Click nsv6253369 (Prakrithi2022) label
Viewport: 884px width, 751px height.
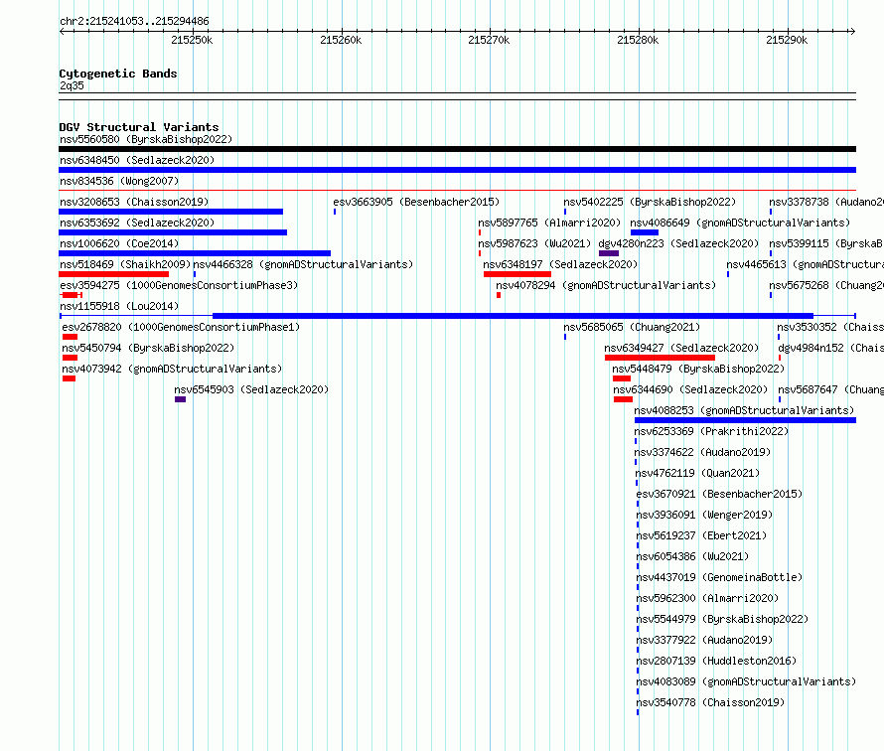[711, 431]
